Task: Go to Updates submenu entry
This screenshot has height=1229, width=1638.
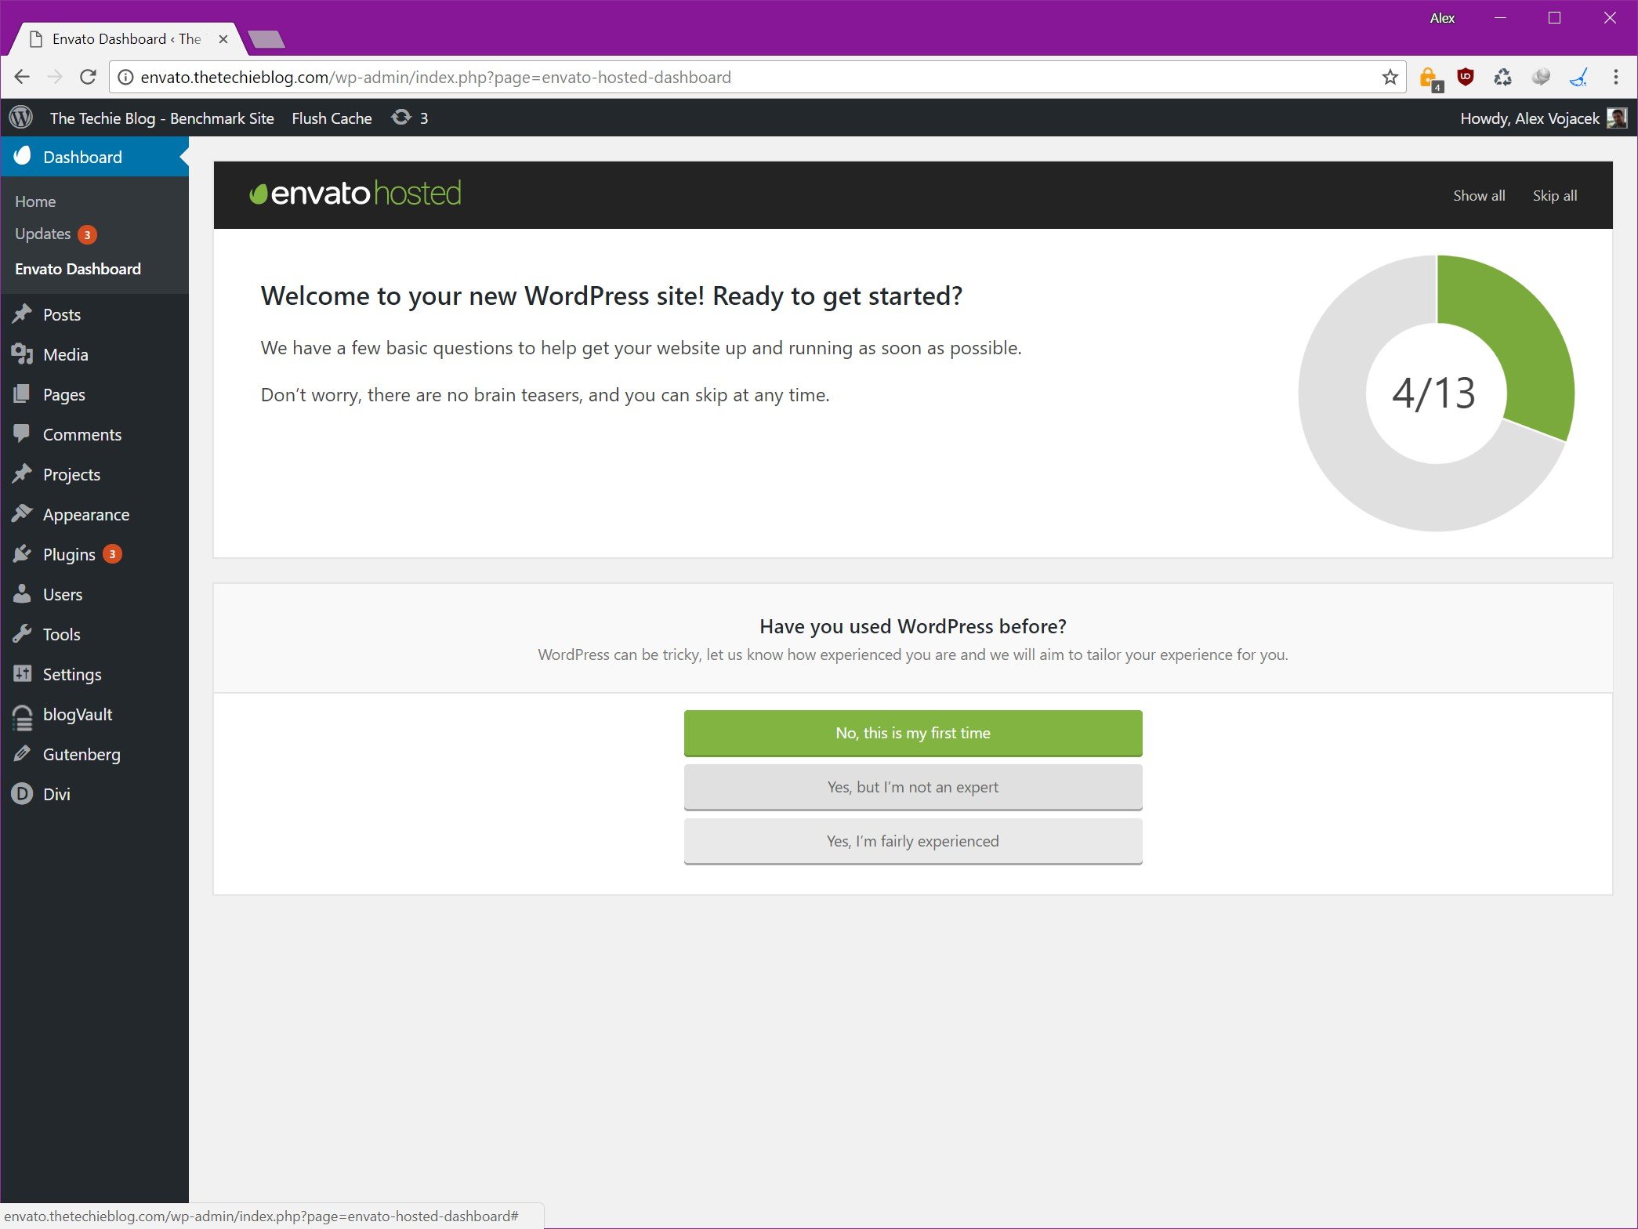Action: pos(43,234)
